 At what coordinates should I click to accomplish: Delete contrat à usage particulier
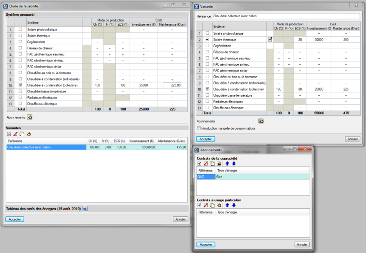(x=206, y=205)
